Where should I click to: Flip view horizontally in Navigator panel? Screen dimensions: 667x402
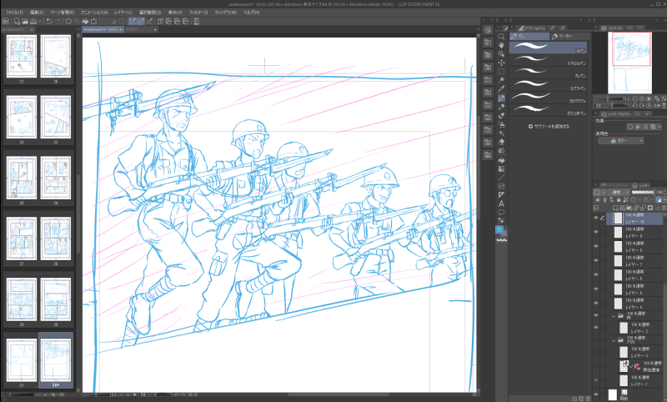pos(657,105)
